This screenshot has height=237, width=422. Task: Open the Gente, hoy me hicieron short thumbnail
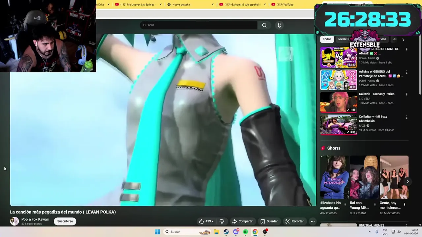(394, 177)
